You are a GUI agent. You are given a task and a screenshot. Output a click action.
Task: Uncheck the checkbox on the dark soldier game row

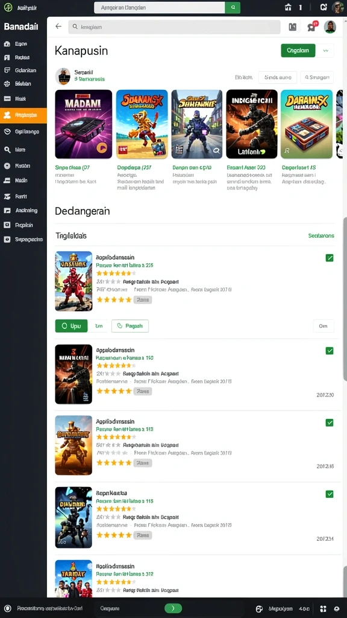point(330,351)
